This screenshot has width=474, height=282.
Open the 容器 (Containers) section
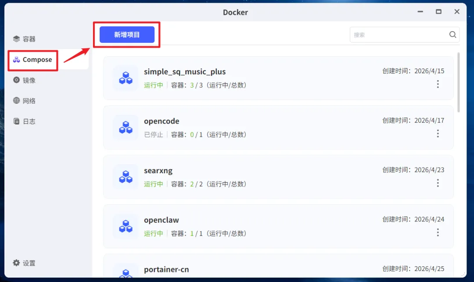coord(48,39)
